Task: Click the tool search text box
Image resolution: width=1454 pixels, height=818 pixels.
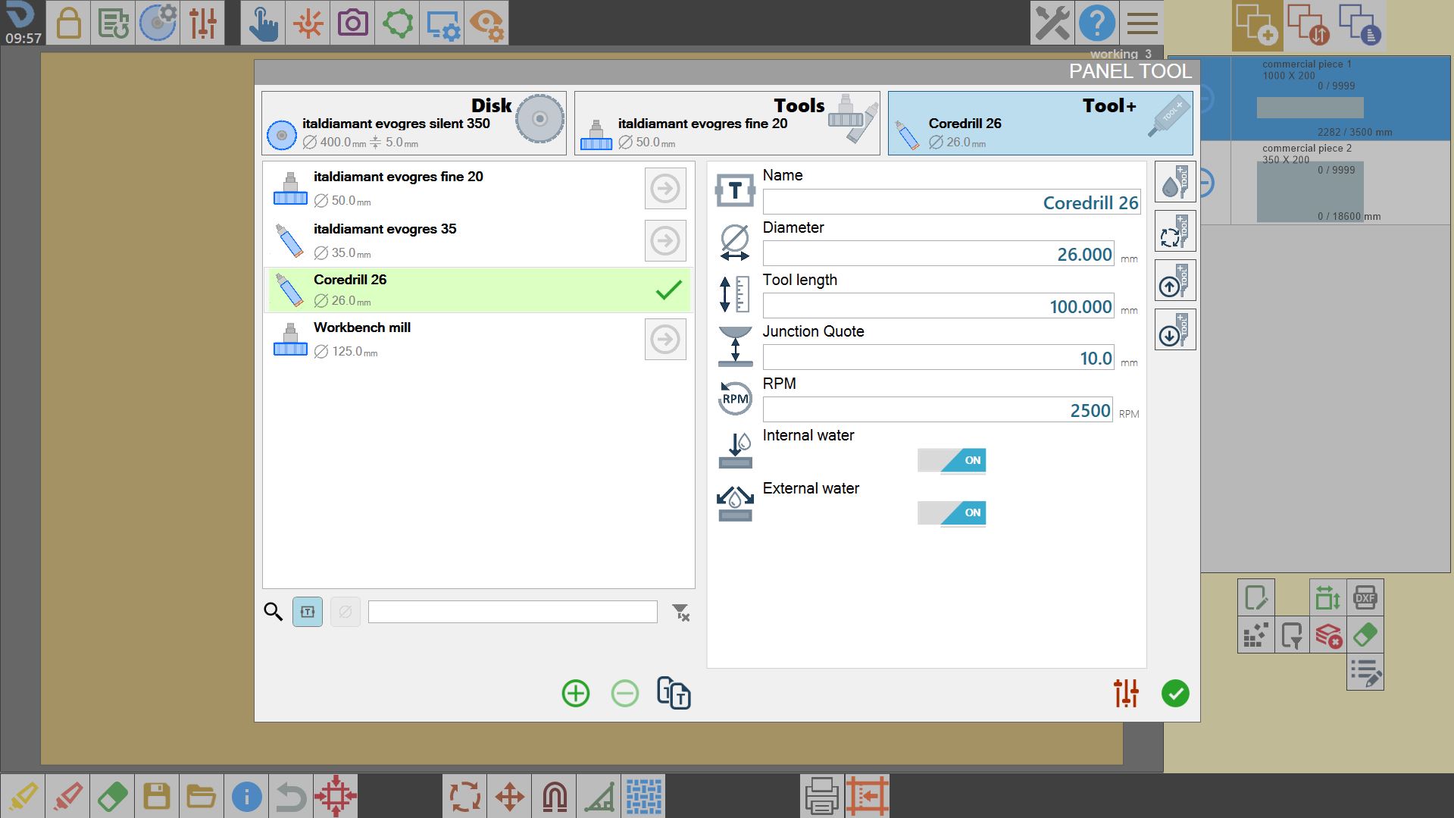Action: (513, 612)
